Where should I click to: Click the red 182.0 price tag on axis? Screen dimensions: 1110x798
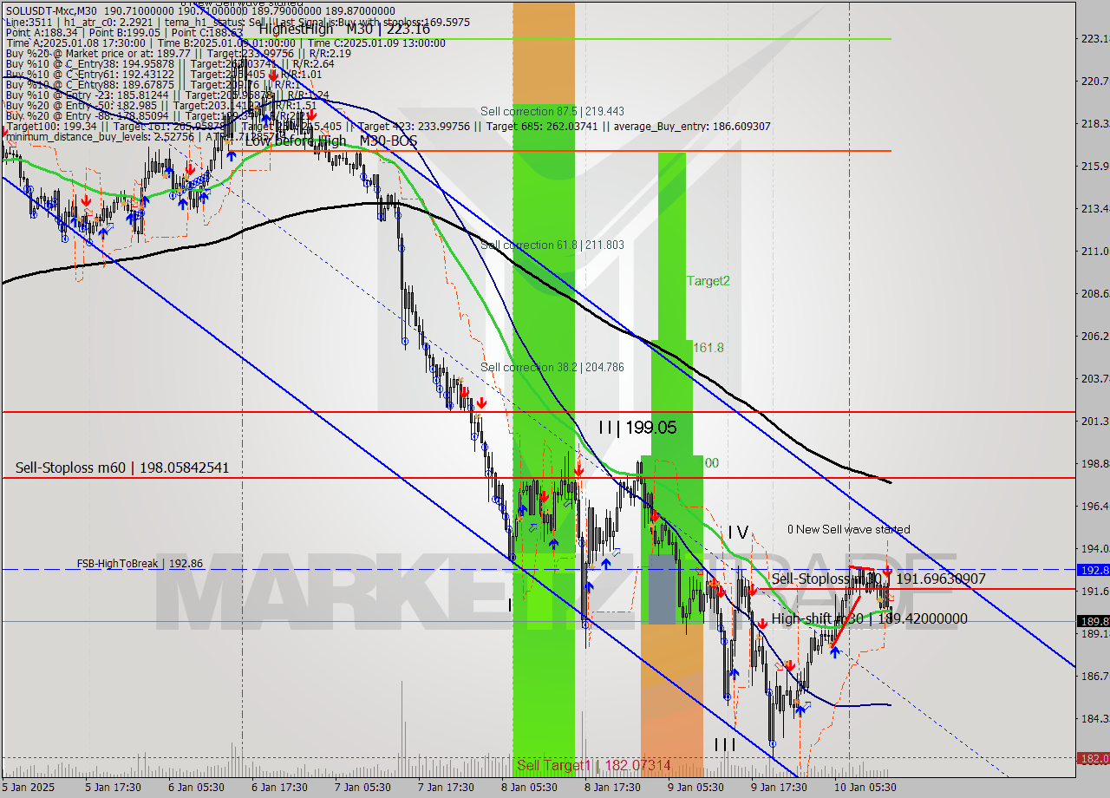[1093, 758]
